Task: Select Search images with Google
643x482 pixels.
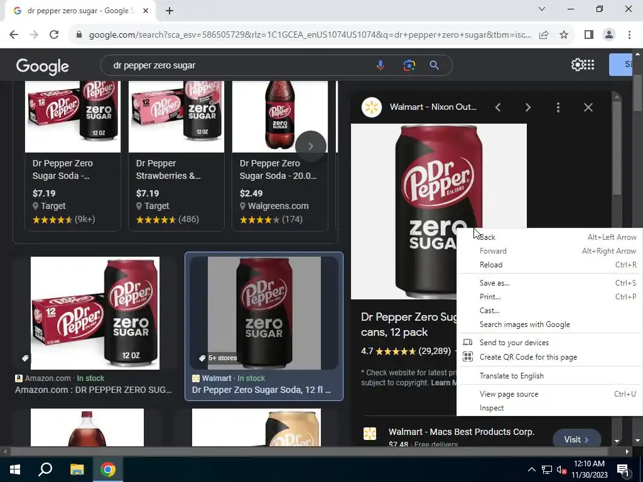Action: pyautogui.click(x=549, y=324)
